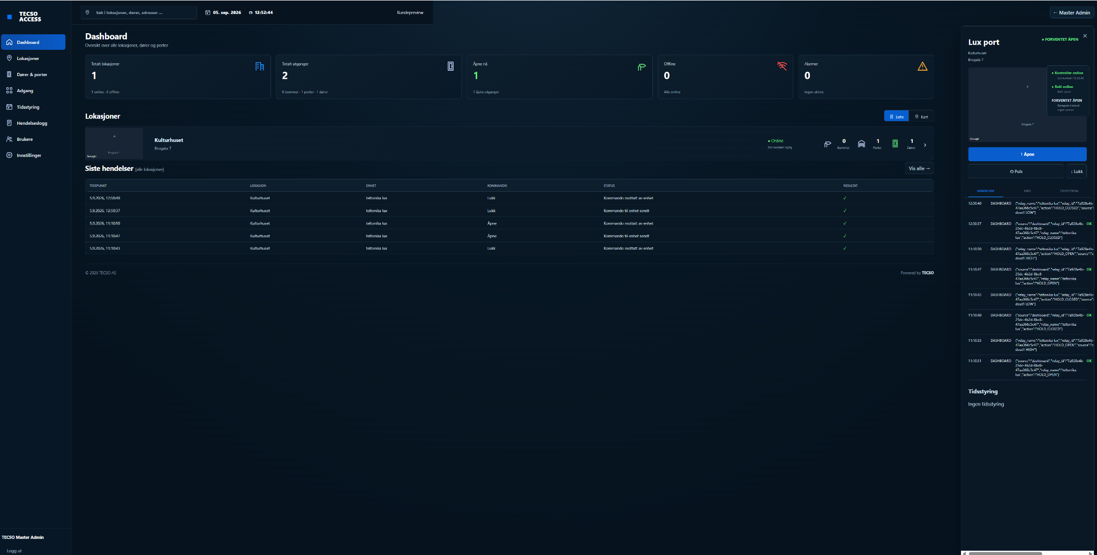Select the Kulturhuset location name
The height and width of the screenshot is (555, 1097).
tap(169, 140)
